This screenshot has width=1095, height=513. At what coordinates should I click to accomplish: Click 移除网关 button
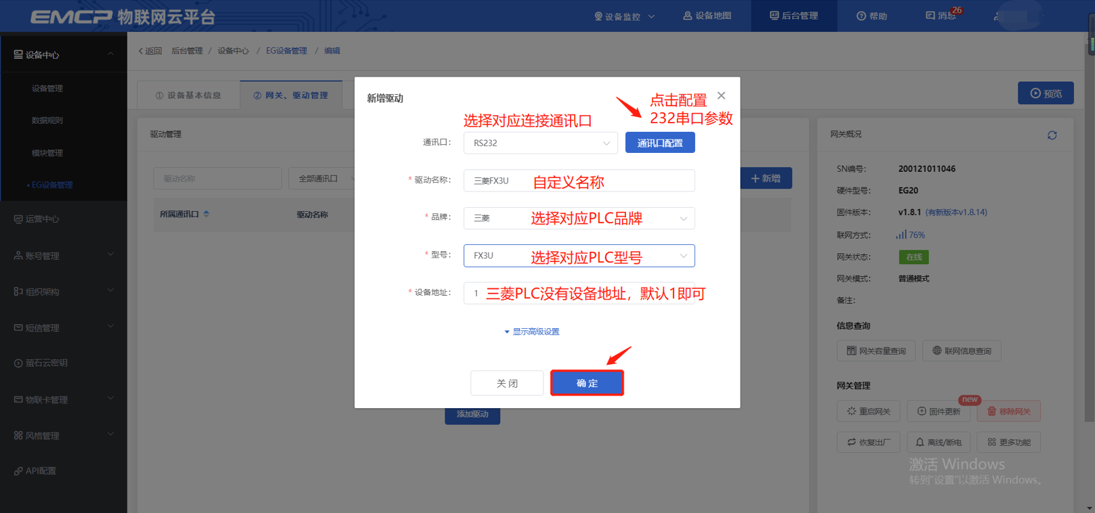[x=1009, y=411]
